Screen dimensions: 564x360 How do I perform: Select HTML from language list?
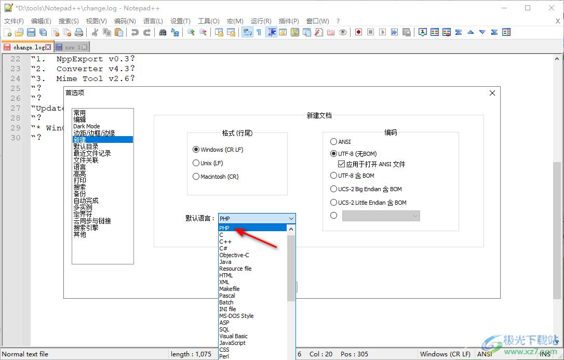pos(253,275)
